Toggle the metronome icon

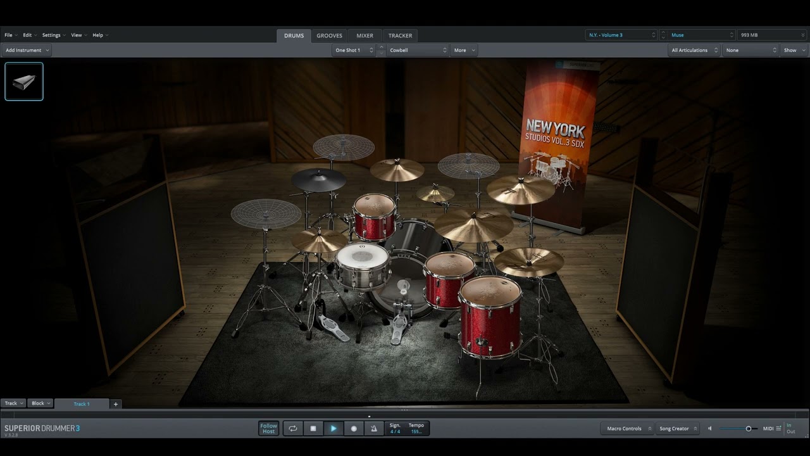[373, 428]
